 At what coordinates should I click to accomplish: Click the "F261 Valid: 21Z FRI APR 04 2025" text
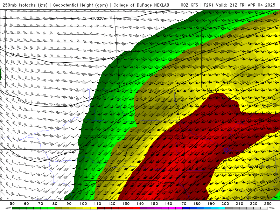pyautogui.click(x=239, y=5)
